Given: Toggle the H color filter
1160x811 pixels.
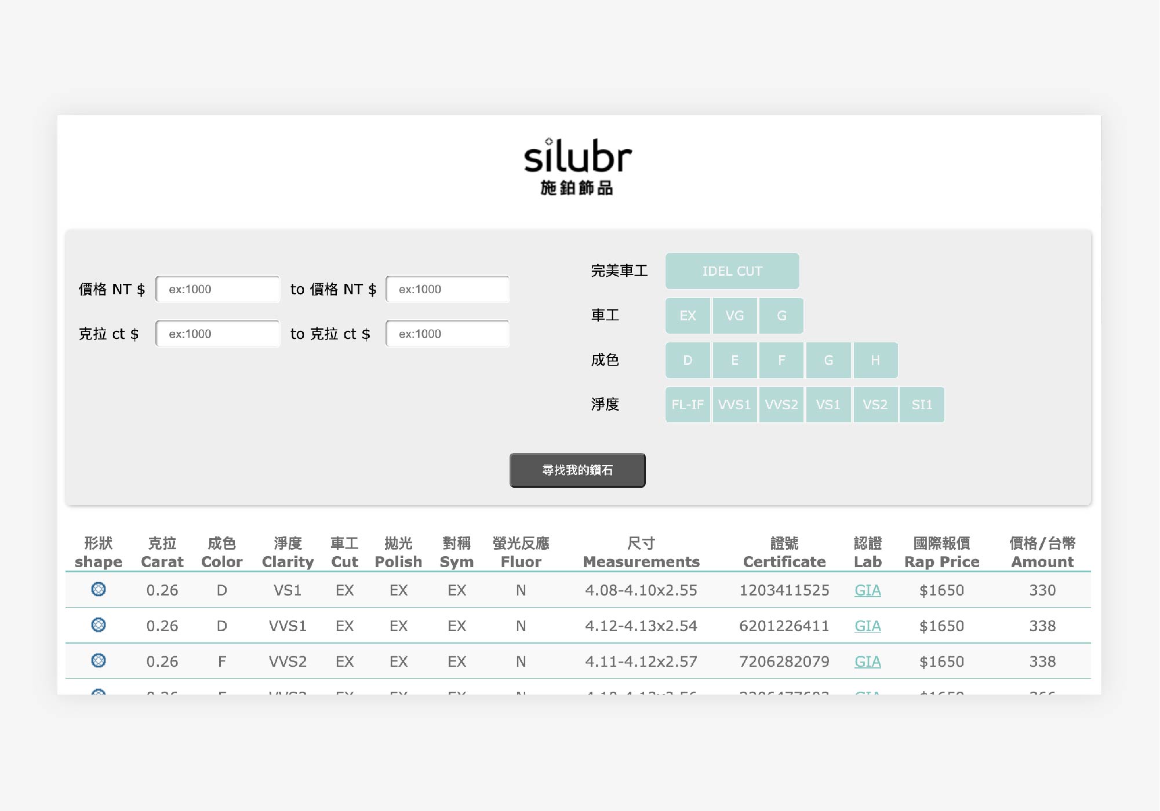Looking at the screenshot, I should (875, 360).
